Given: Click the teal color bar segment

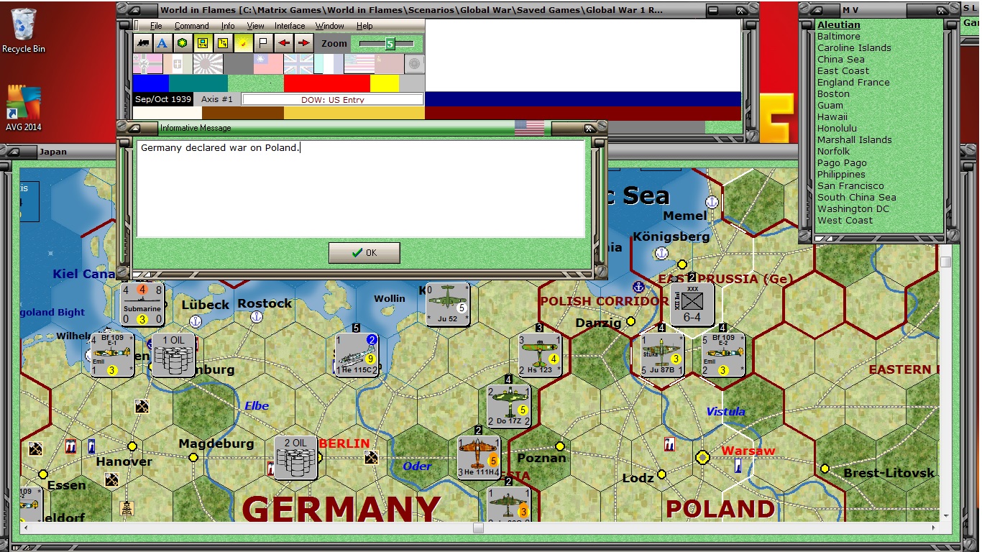Looking at the screenshot, I should [x=198, y=83].
